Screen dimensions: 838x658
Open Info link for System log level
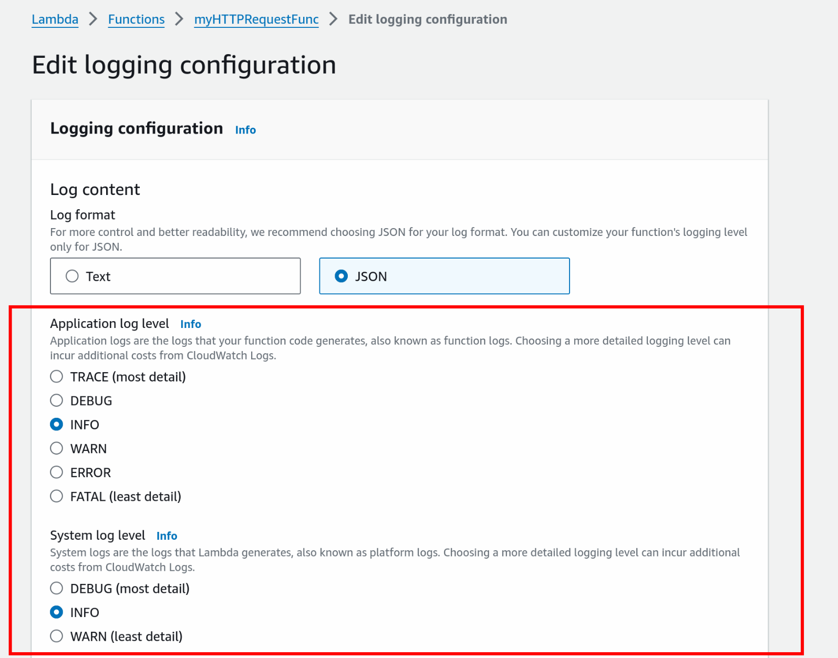tap(167, 536)
